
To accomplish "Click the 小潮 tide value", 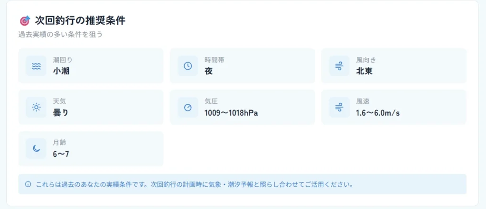I will point(61,71).
